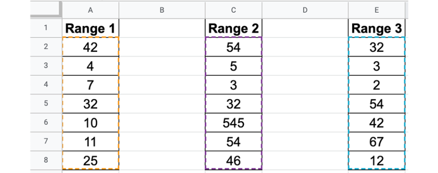Select the Range 3 heading cell
Viewport: 438px width, 173px height.
coord(376,29)
